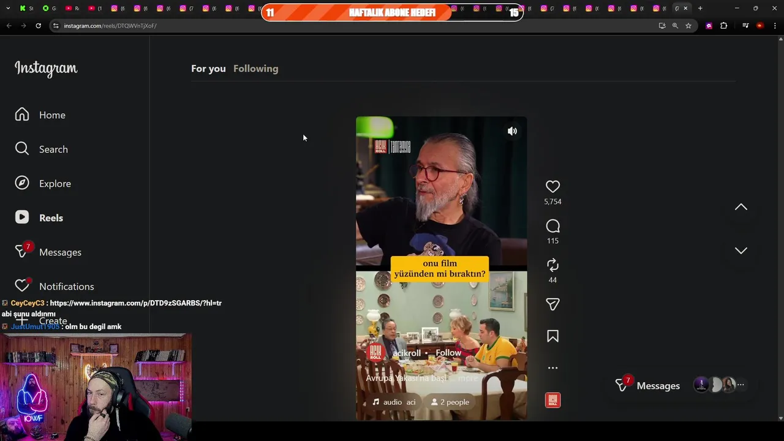Repost the reel using the repost icon
This screenshot has height=441, width=784.
(552, 265)
